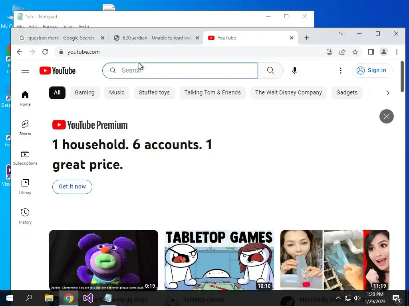The image size is (409, 306).
Task: Click the page vertical scrollbar thumb
Action: pos(402,76)
